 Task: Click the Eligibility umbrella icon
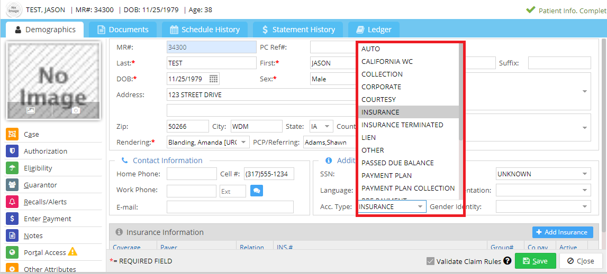(12, 168)
